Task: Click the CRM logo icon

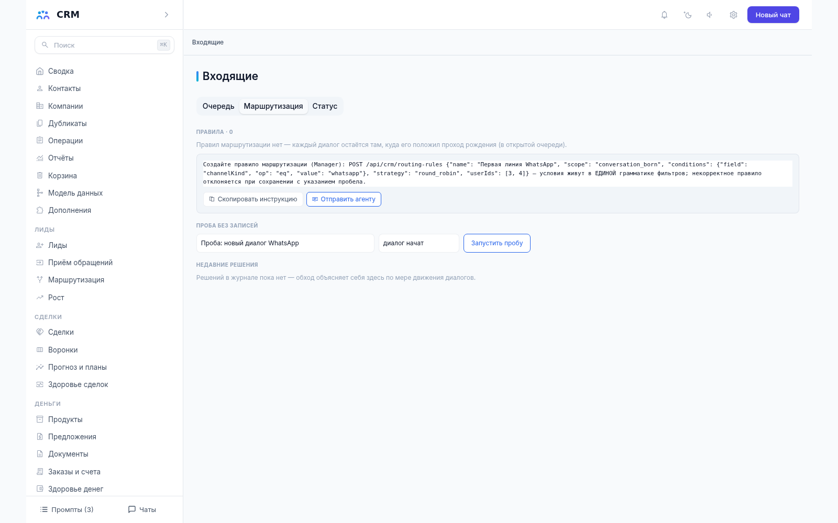Action: (43, 15)
